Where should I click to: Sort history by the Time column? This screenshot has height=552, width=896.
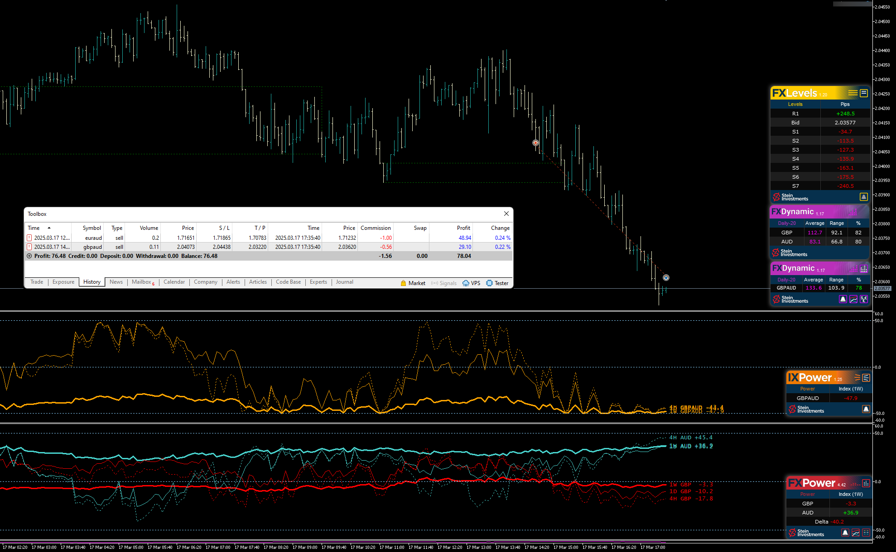click(x=34, y=228)
